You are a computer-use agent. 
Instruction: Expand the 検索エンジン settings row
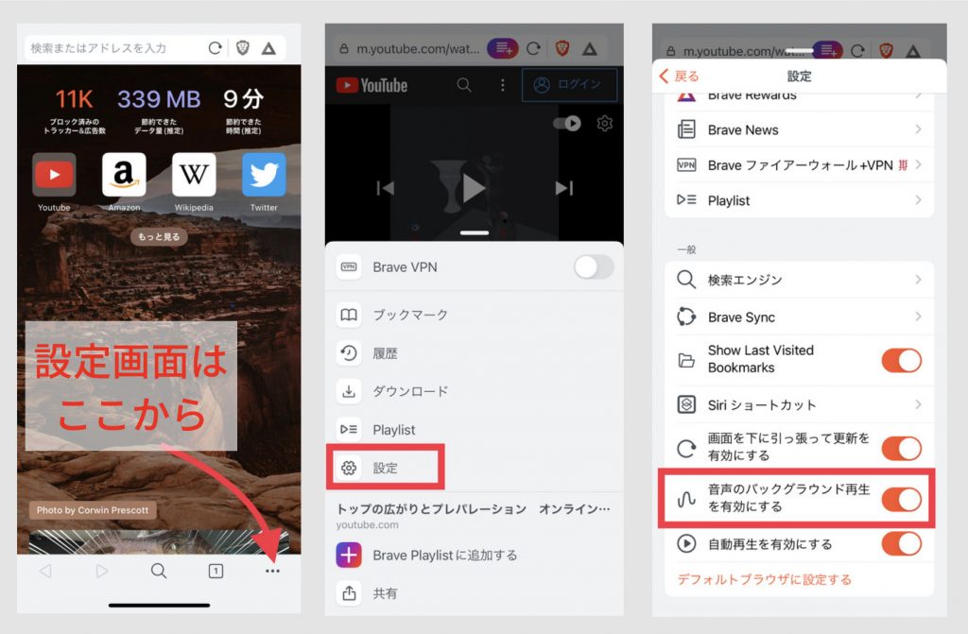pyautogui.click(x=799, y=280)
